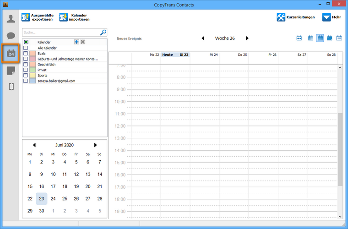Open the Messages section speech-bubble icon
348x229 pixels.
(x=11, y=36)
